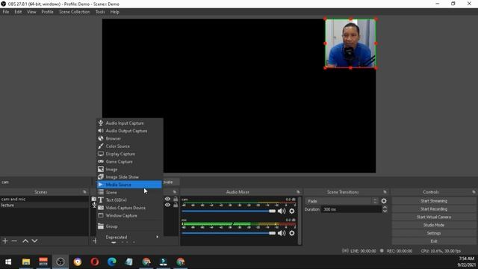Select the highlighted Media Source entry
The width and height of the screenshot is (478, 269).
(129, 185)
